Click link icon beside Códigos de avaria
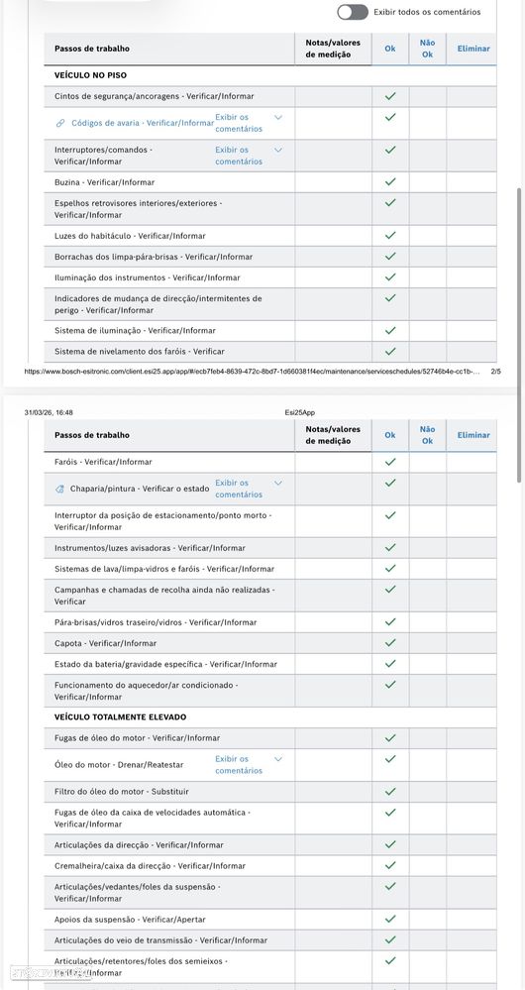 coord(60,123)
